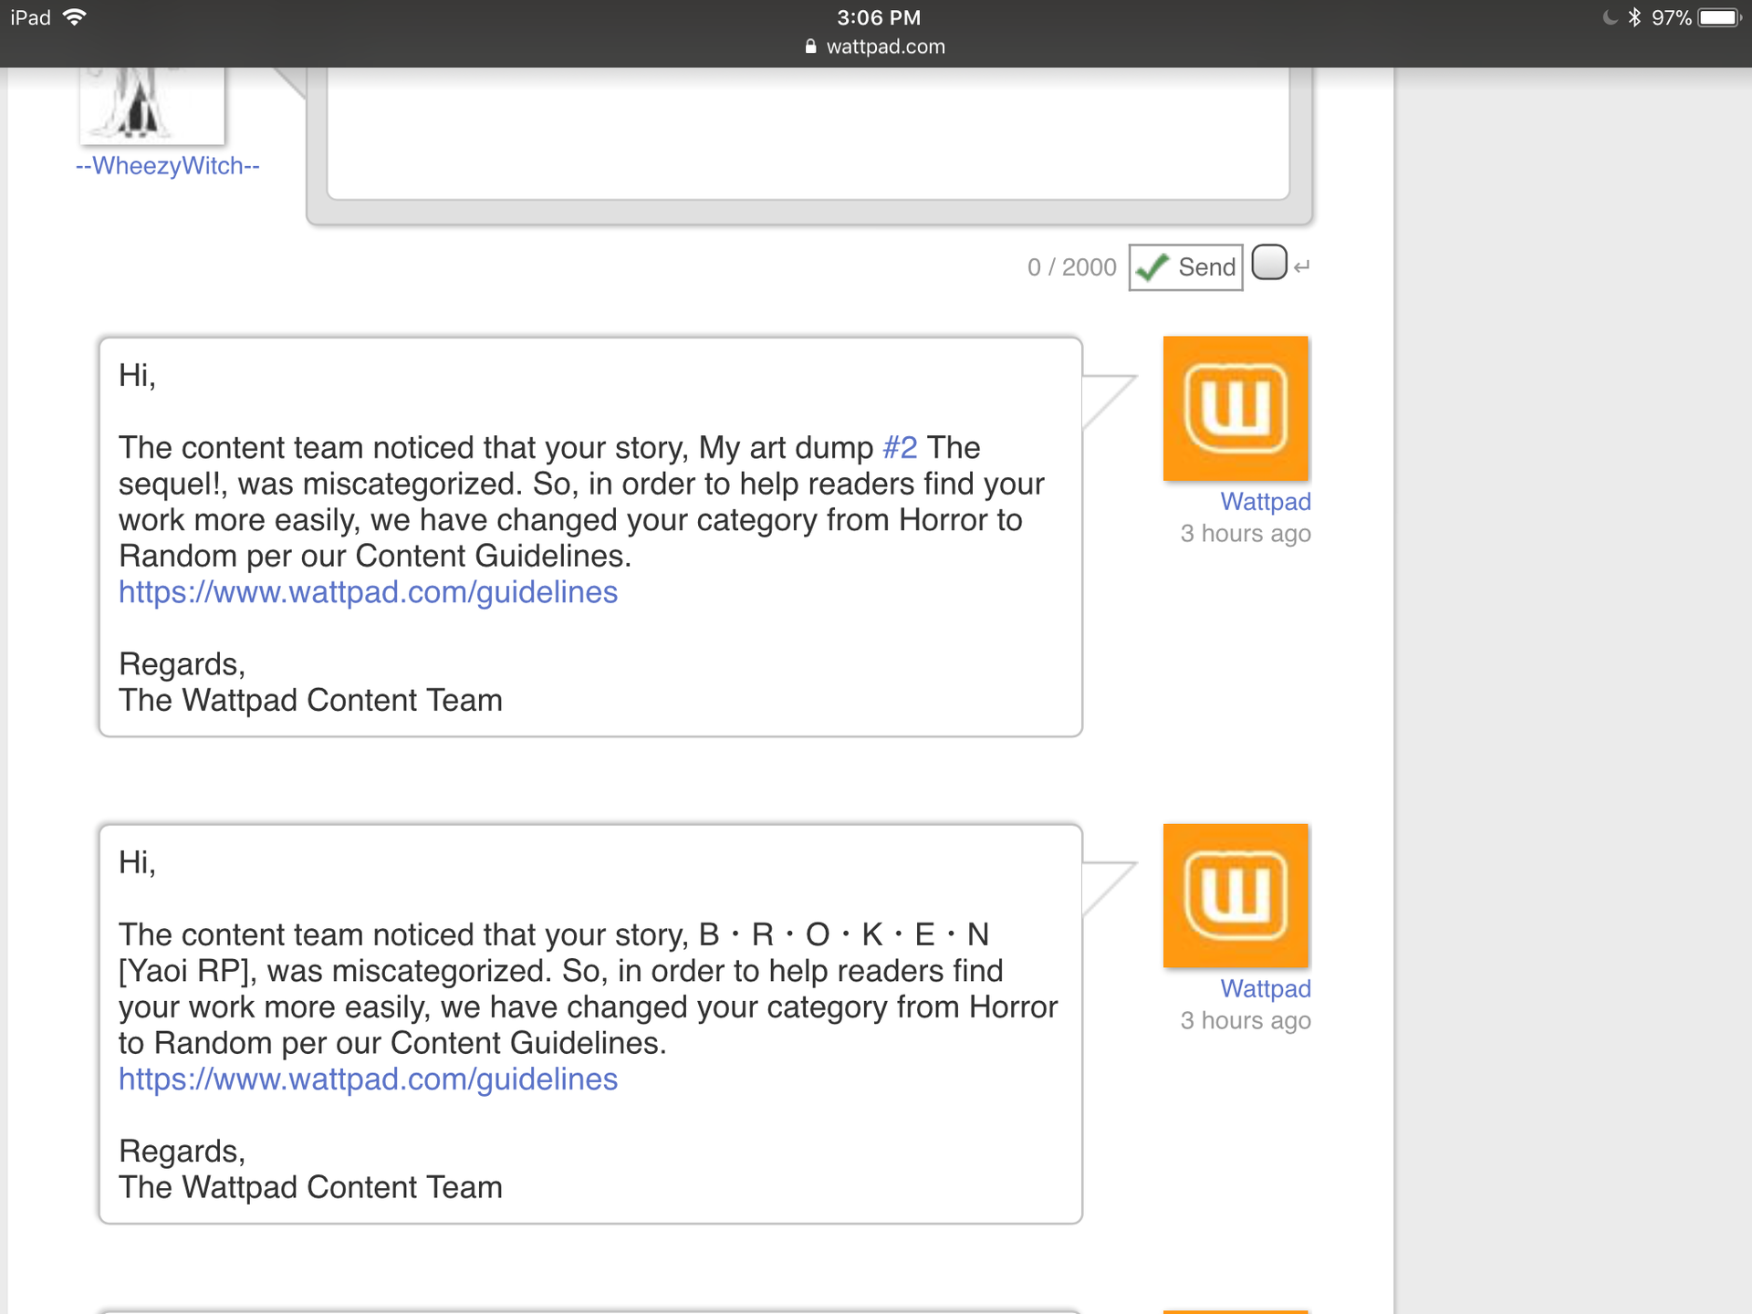Screen dimensions: 1752x1314
Task: Click the return-arrow icon beside the checkbox
Action: pyautogui.click(x=1301, y=267)
